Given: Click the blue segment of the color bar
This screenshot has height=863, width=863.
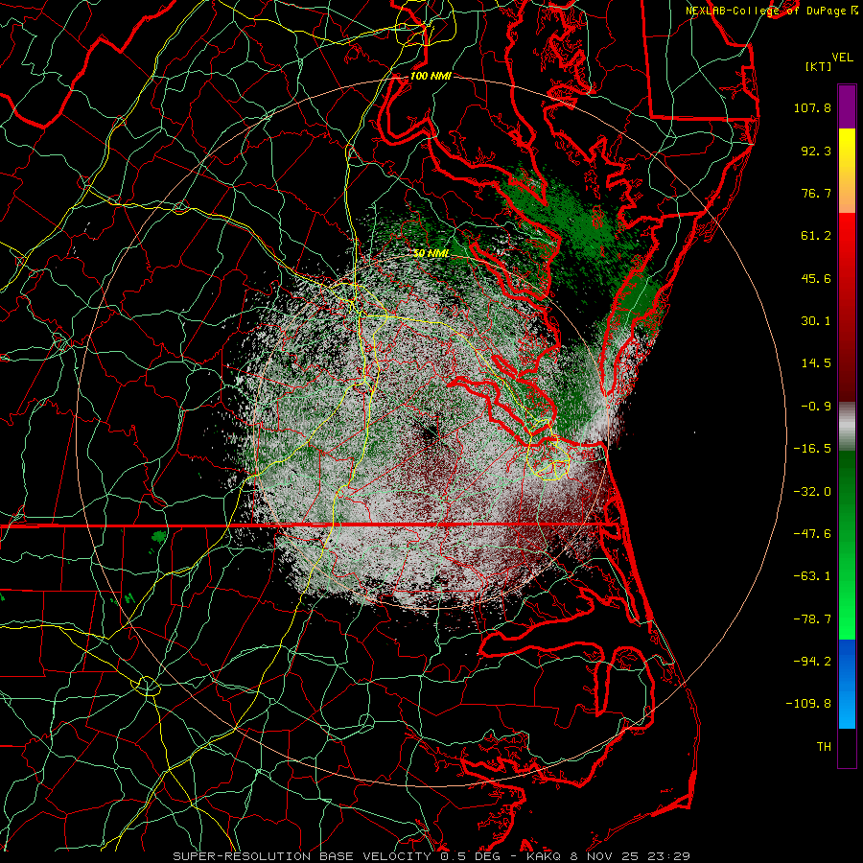Looking at the screenshot, I should [847, 684].
